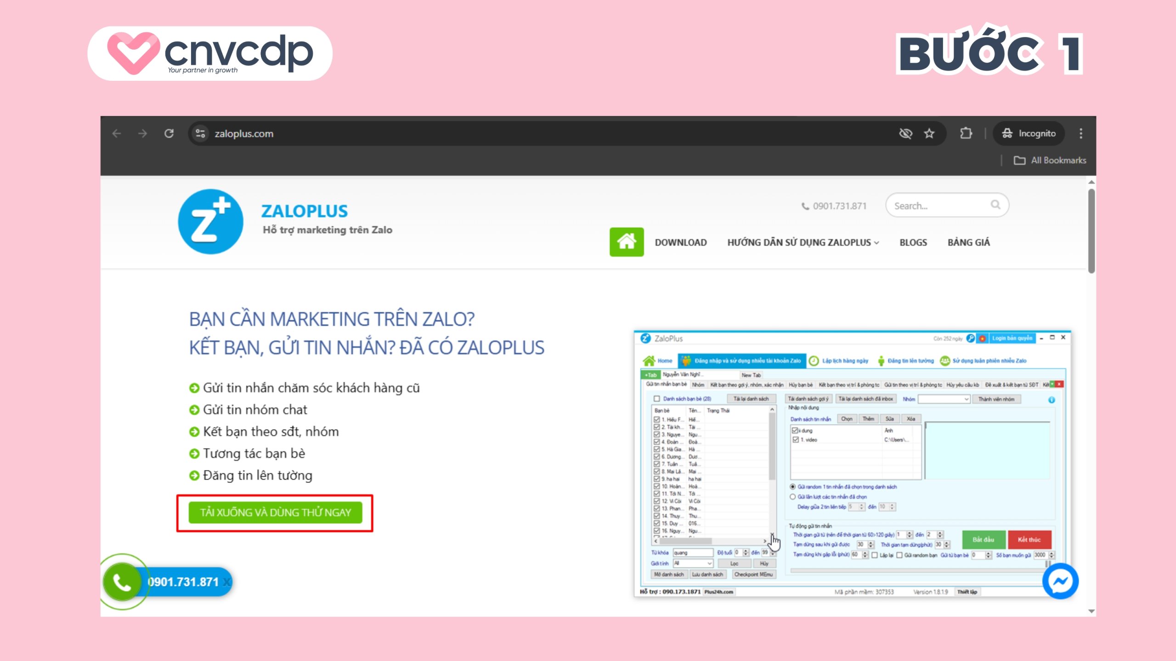Viewport: 1176px width, 661px height.
Task: Click the green +Tab button
Action: pos(650,375)
